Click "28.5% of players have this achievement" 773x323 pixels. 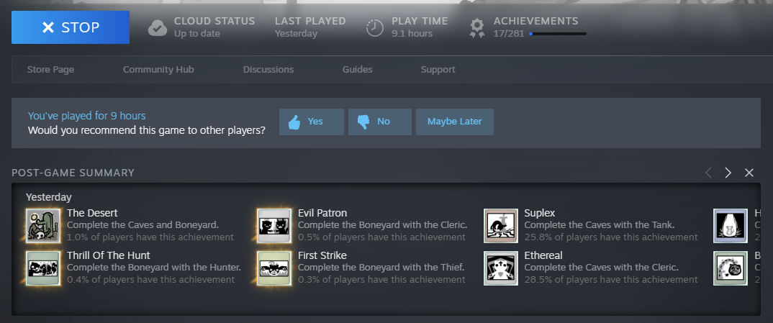(611, 280)
